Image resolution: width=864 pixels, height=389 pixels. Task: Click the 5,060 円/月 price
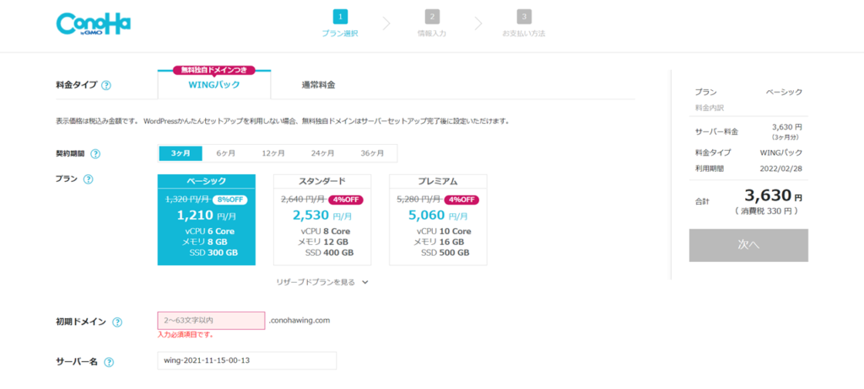(438, 215)
